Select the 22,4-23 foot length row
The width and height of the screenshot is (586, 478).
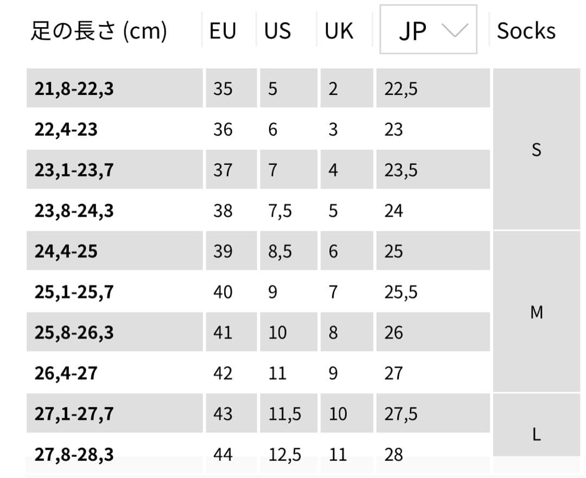[x=66, y=129]
